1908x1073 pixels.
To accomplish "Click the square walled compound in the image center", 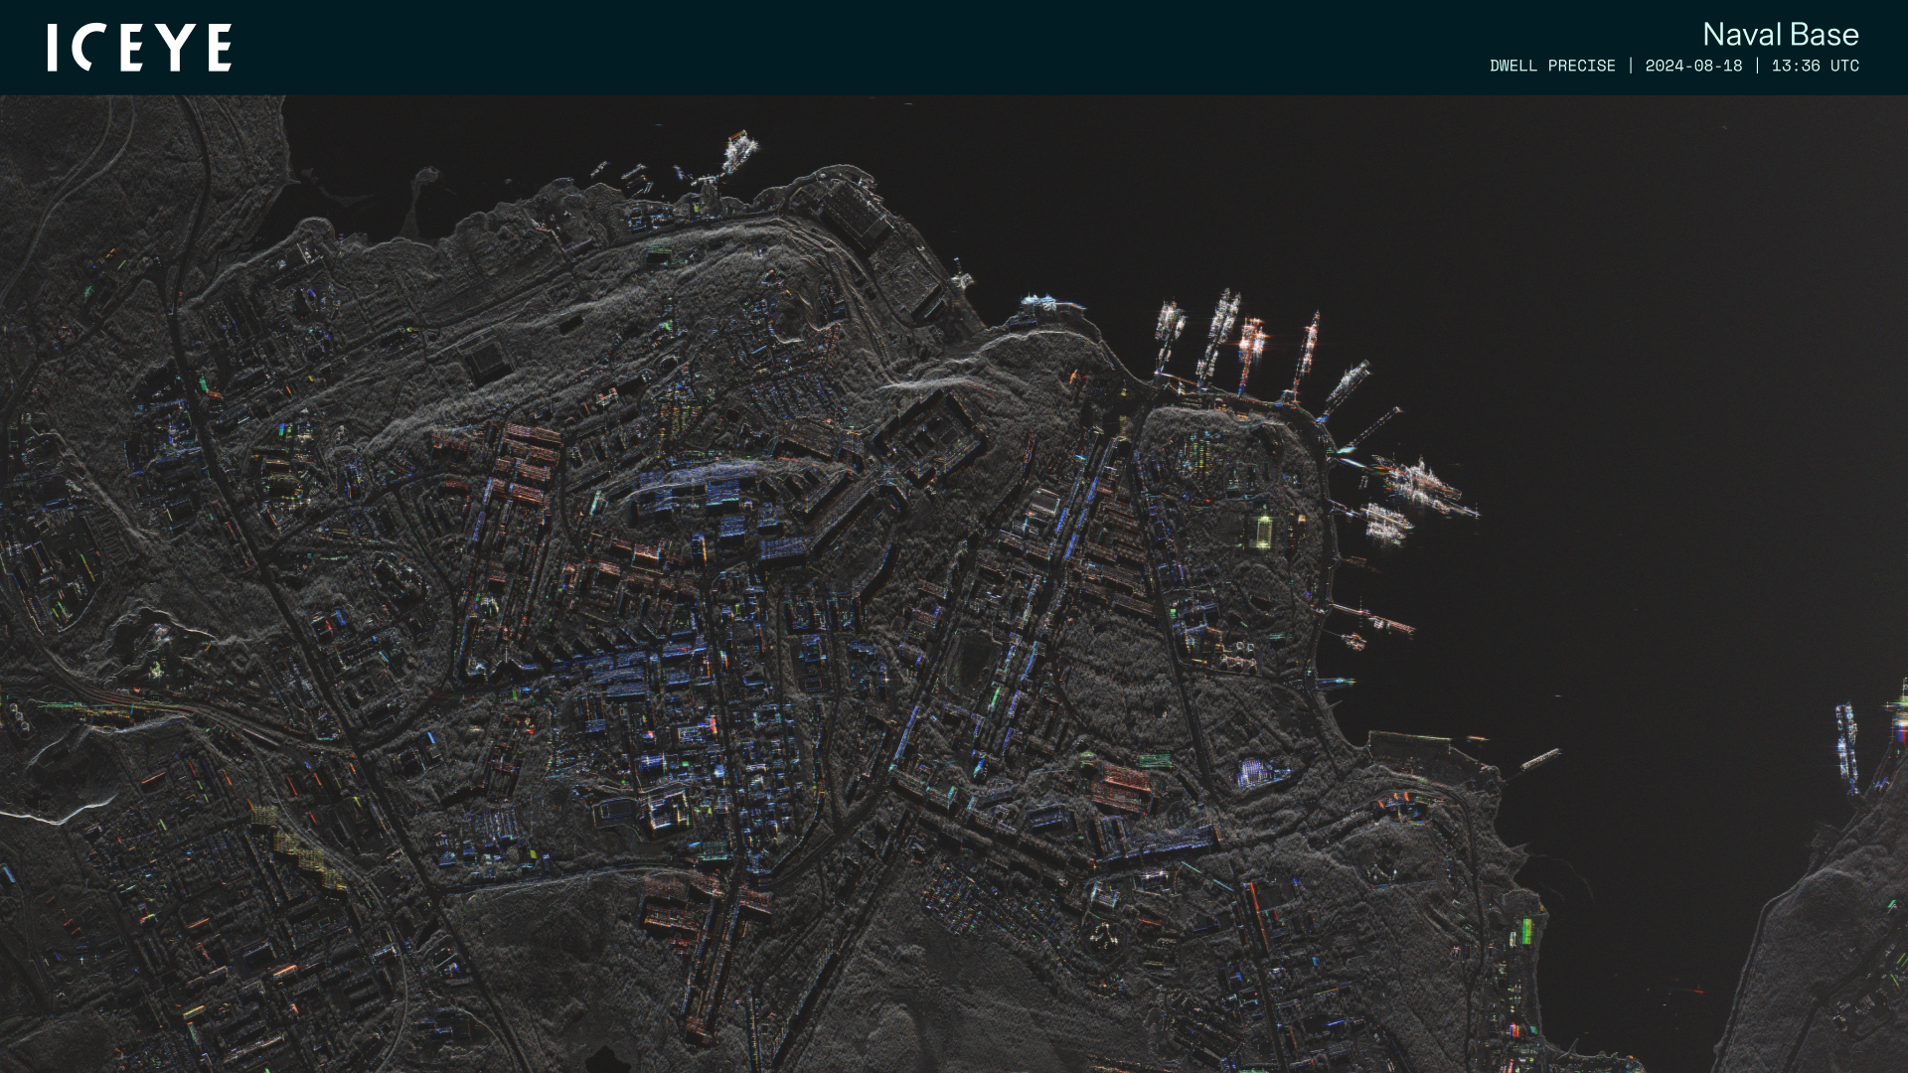I will [929, 435].
